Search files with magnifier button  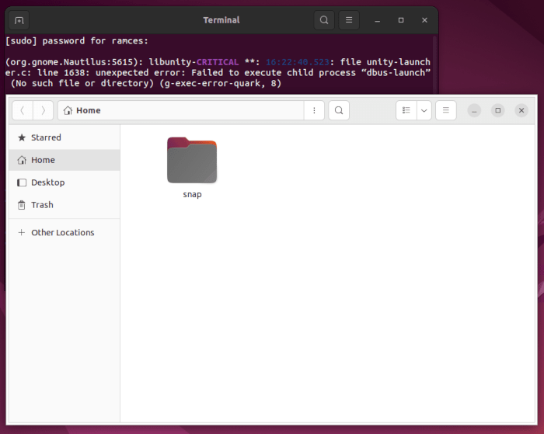click(339, 110)
